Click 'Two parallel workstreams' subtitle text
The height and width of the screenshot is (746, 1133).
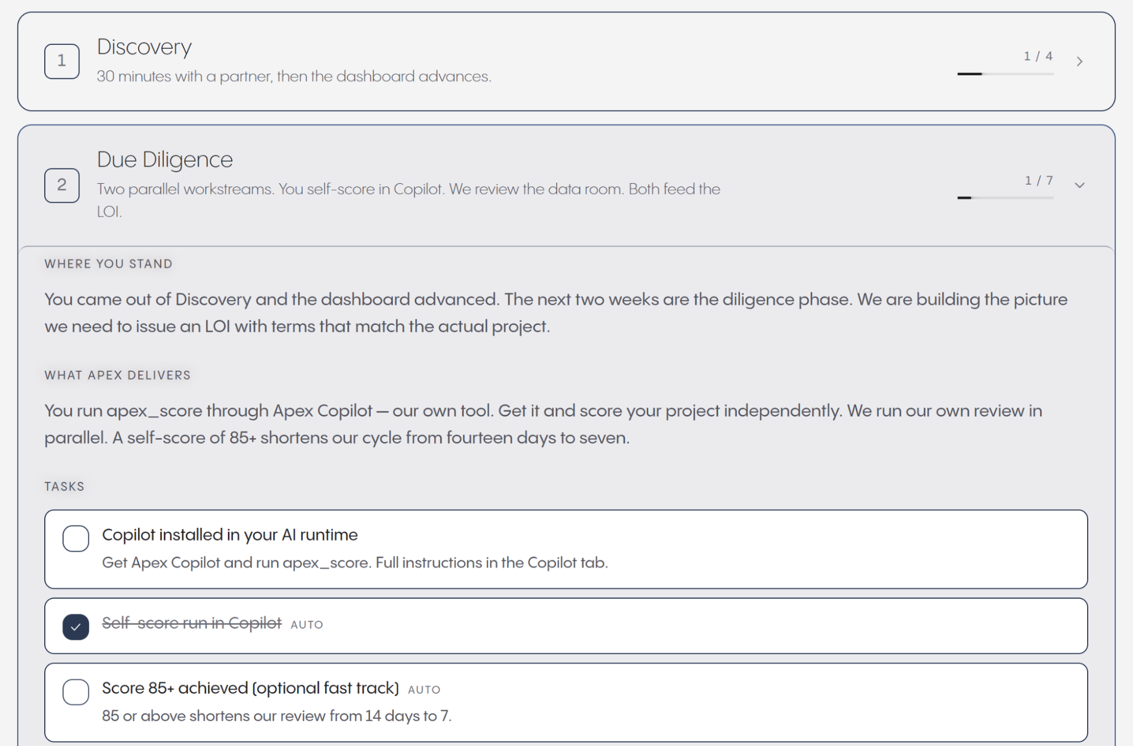pos(408,200)
